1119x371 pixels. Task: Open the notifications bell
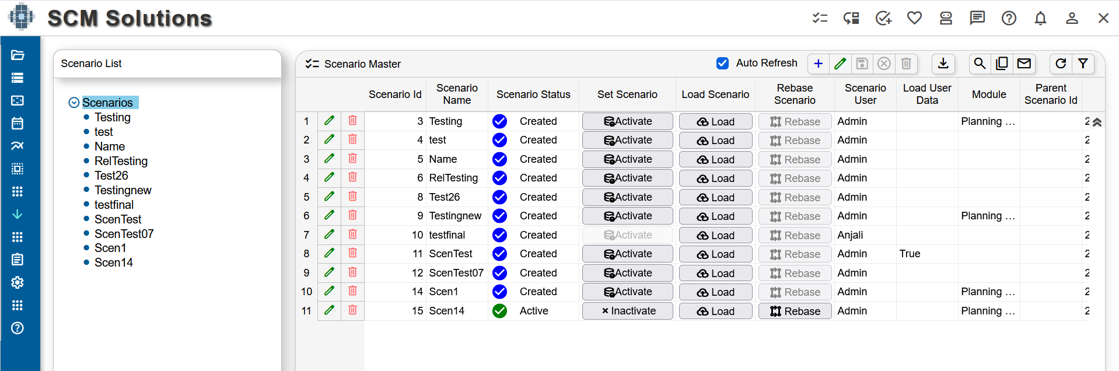1040,18
